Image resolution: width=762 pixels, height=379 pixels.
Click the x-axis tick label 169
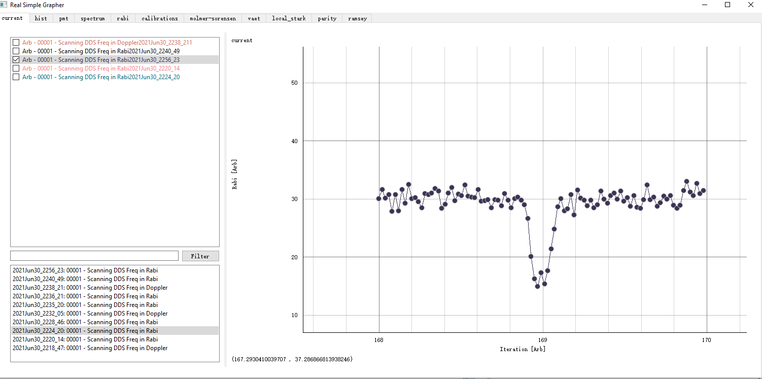coord(543,340)
